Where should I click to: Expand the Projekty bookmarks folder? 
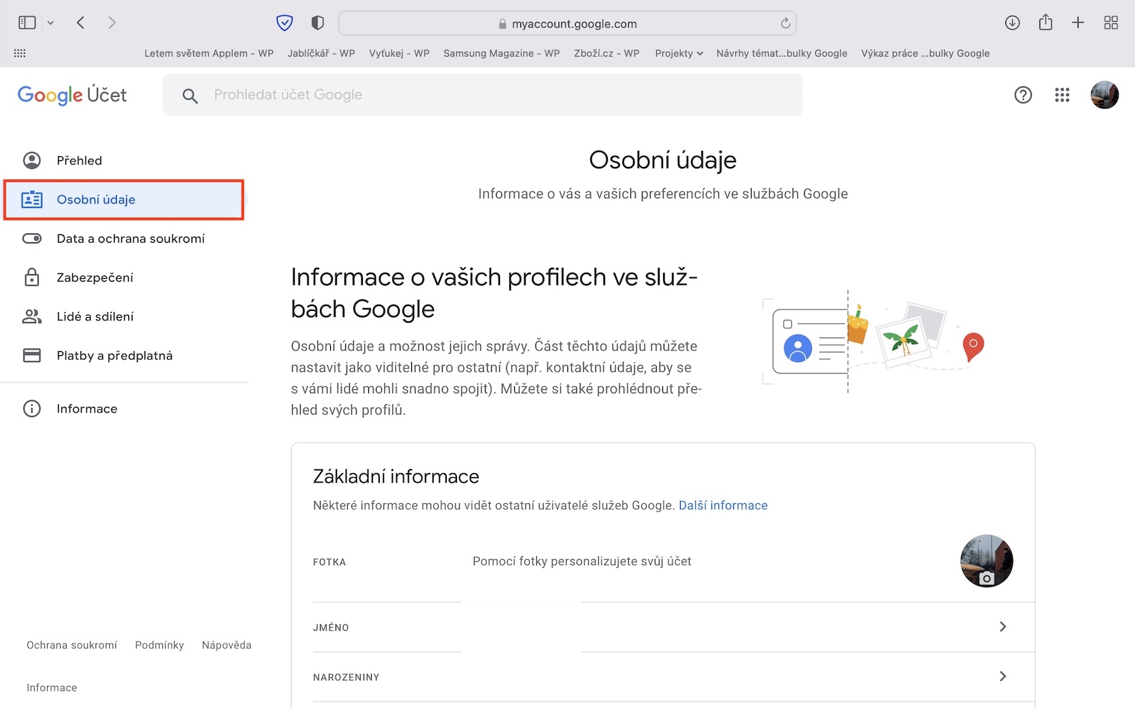pos(679,53)
